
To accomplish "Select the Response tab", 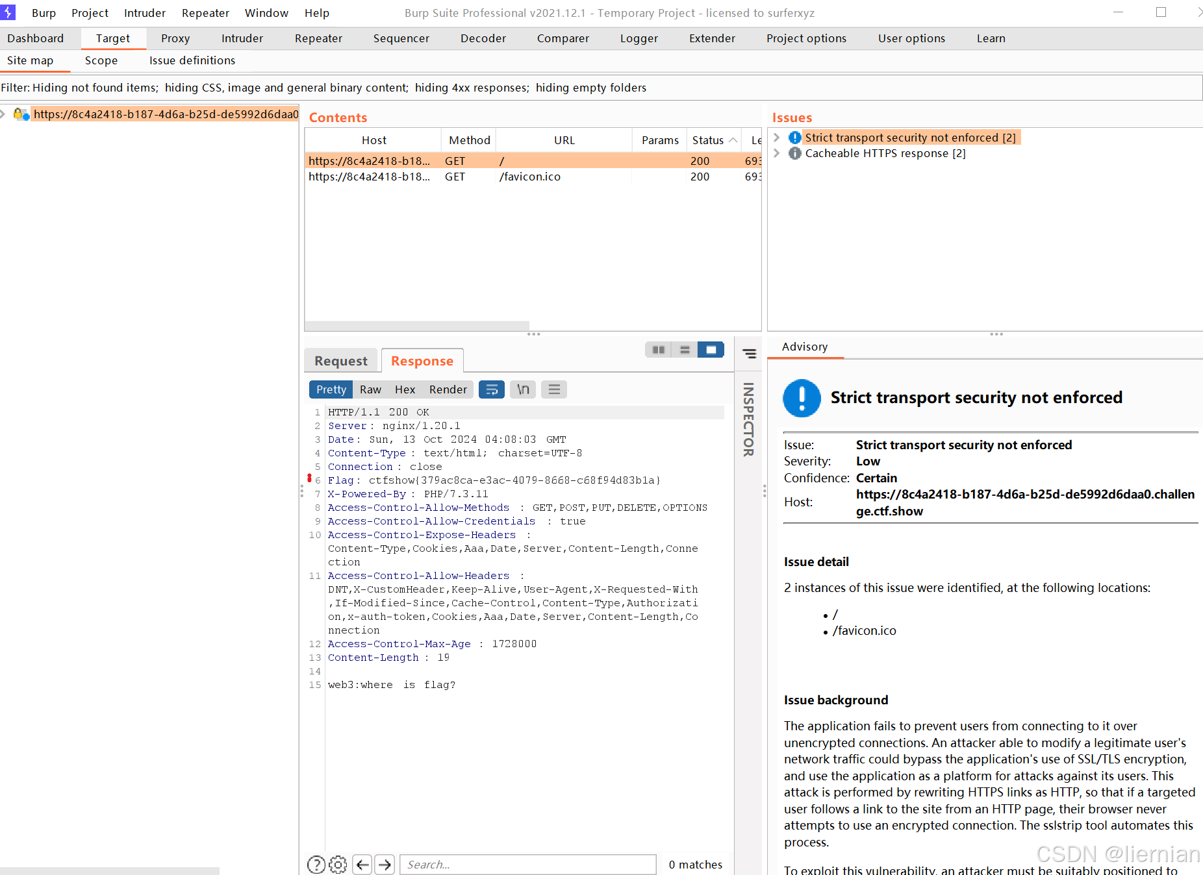I will click(422, 361).
